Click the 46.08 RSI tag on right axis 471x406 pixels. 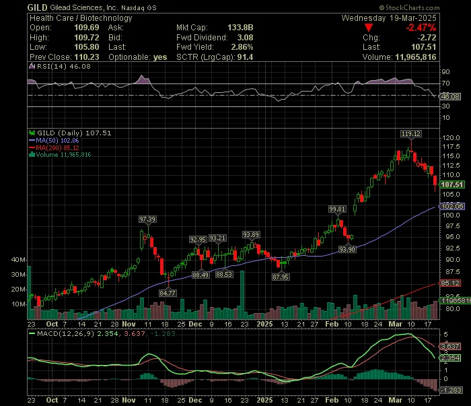[x=449, y=96]
